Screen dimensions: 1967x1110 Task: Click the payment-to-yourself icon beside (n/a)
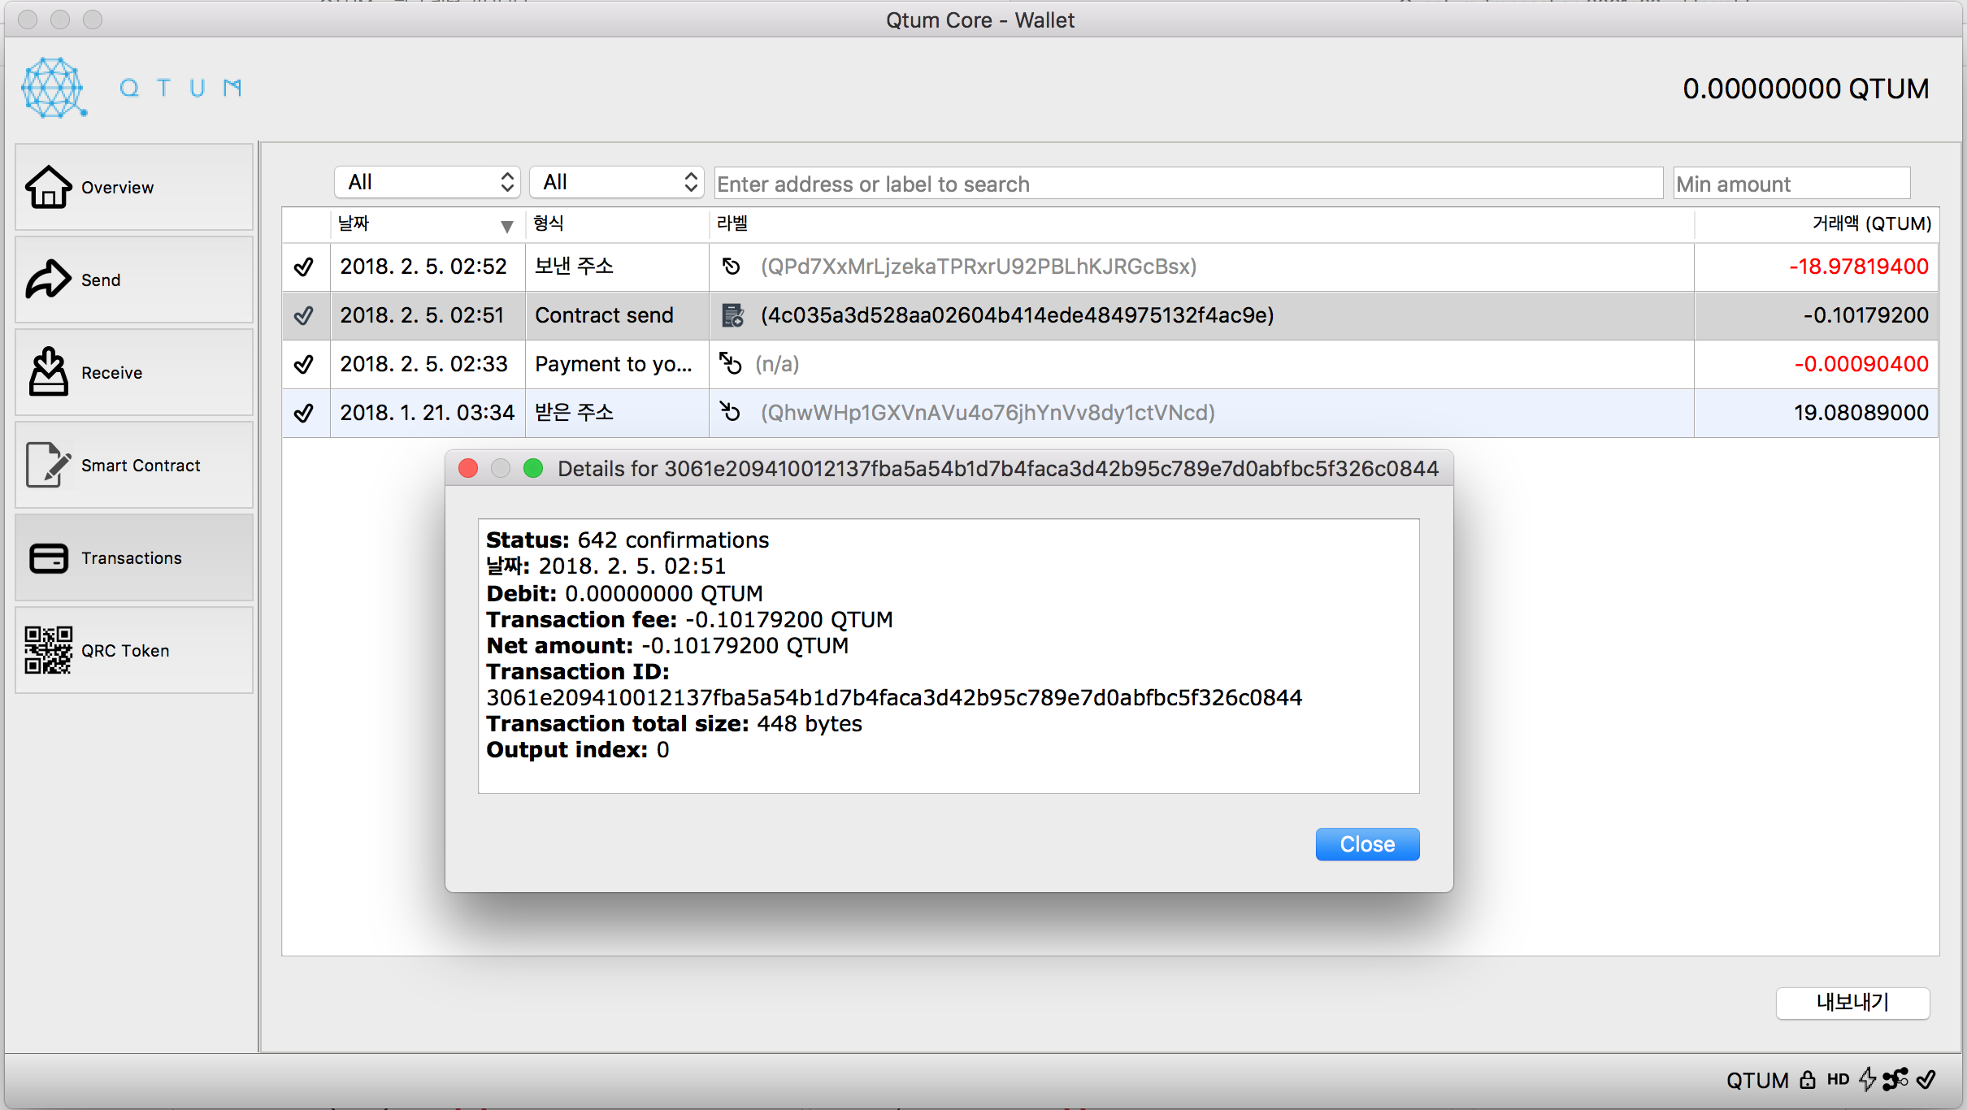(x=730, y=363)
